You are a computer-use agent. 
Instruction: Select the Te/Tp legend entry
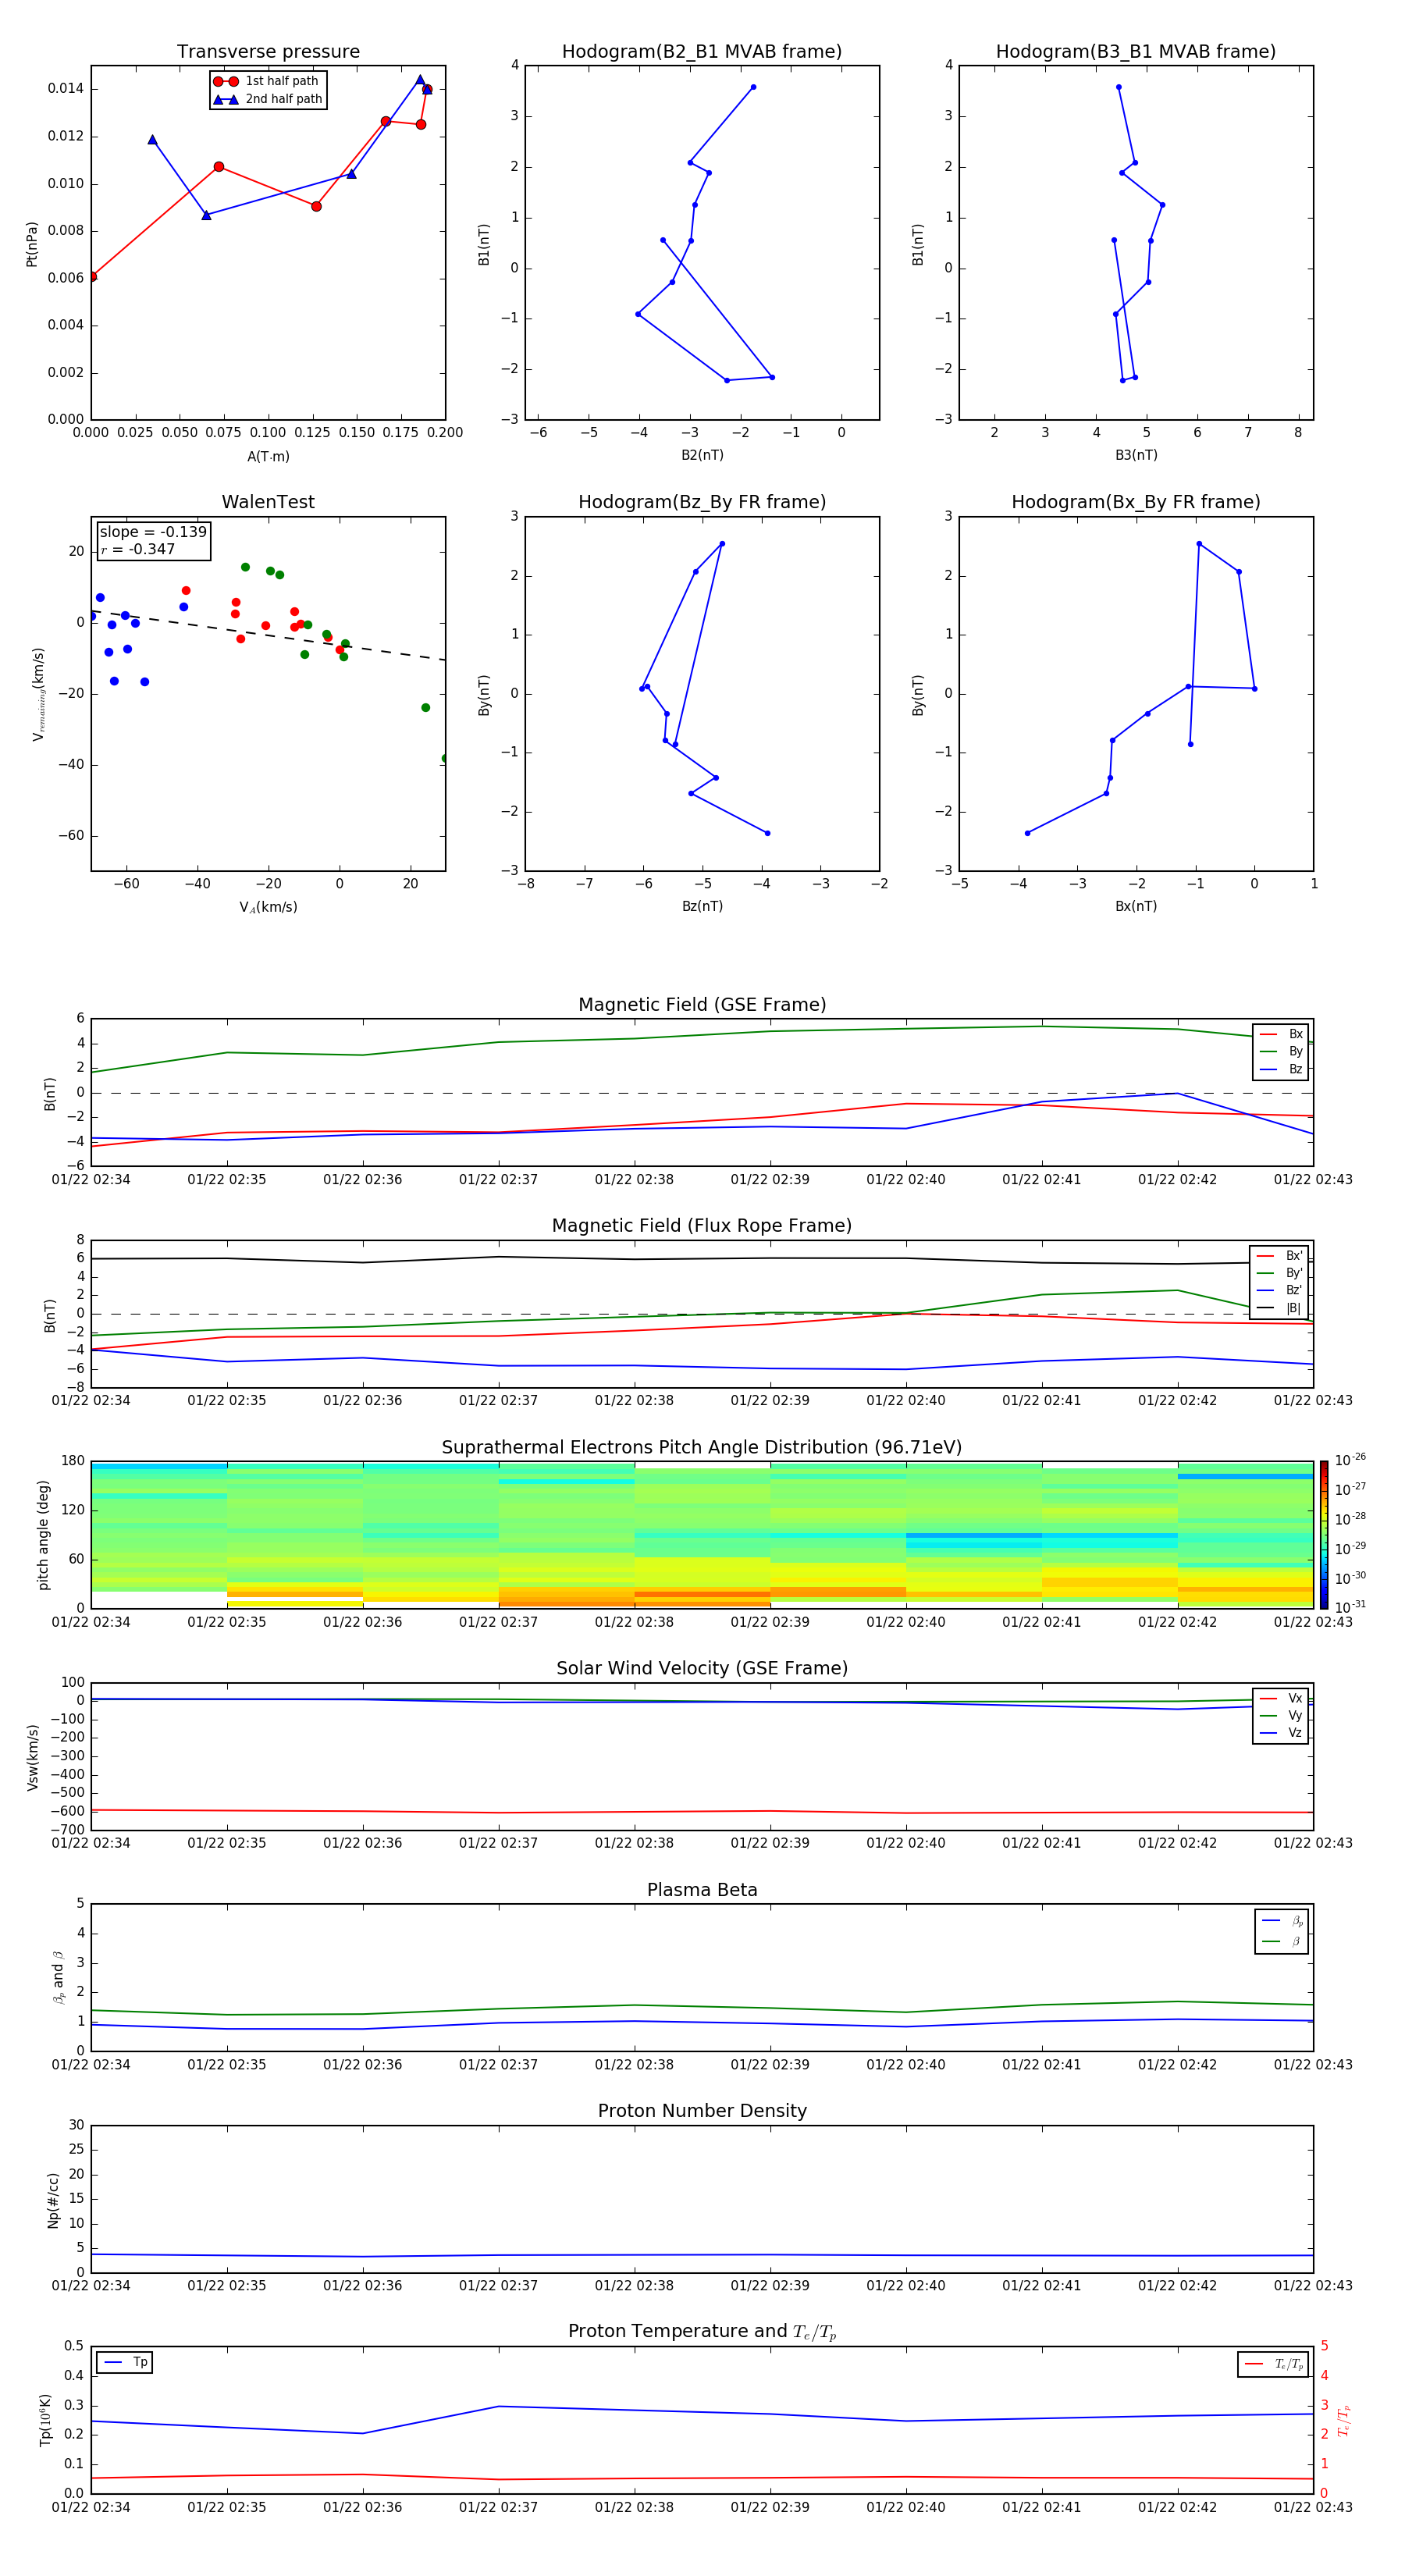pyautogui.click(x=1273, y=2364)
